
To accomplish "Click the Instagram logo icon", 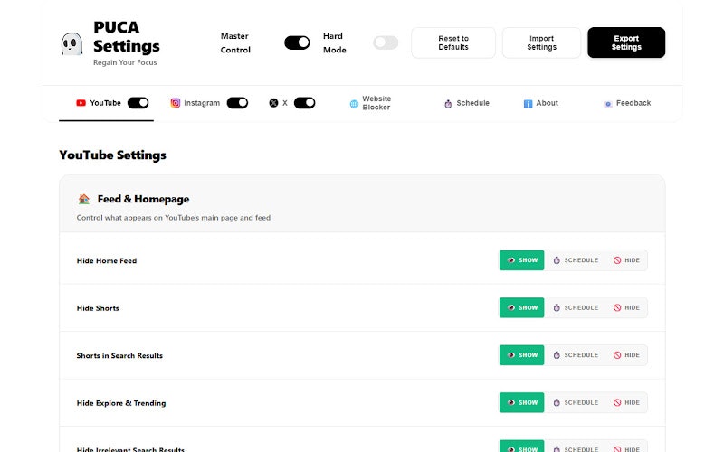I will coord(176,103).
